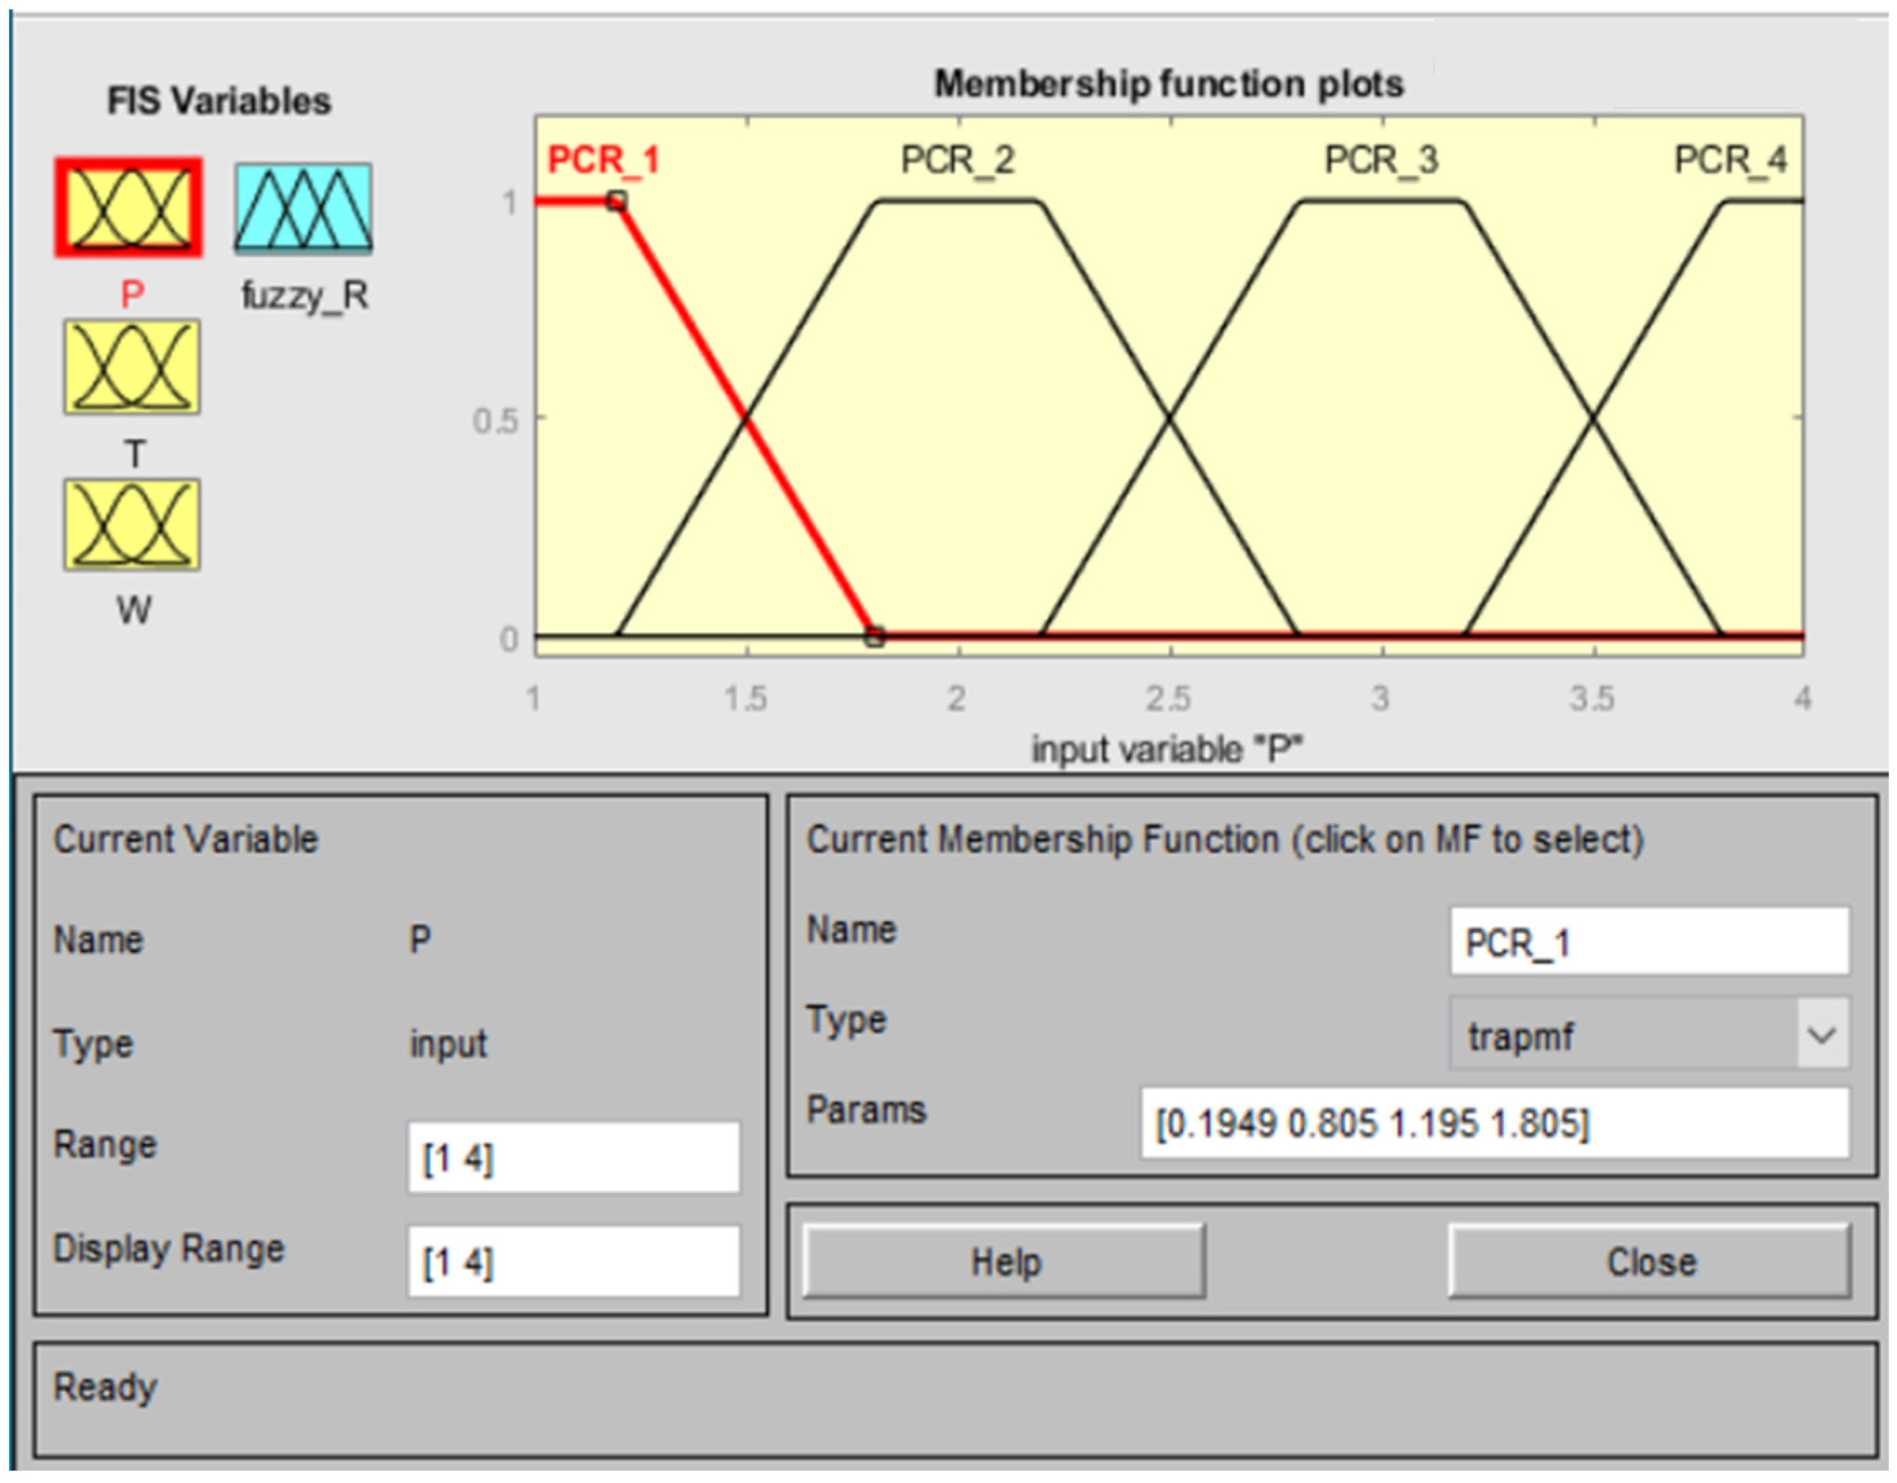Select the W input variable icon
The image size is (1897, 1483).
[x=131, y=525]
